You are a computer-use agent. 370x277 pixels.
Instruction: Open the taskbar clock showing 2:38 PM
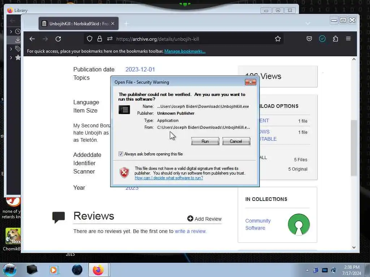coord(352,270)
